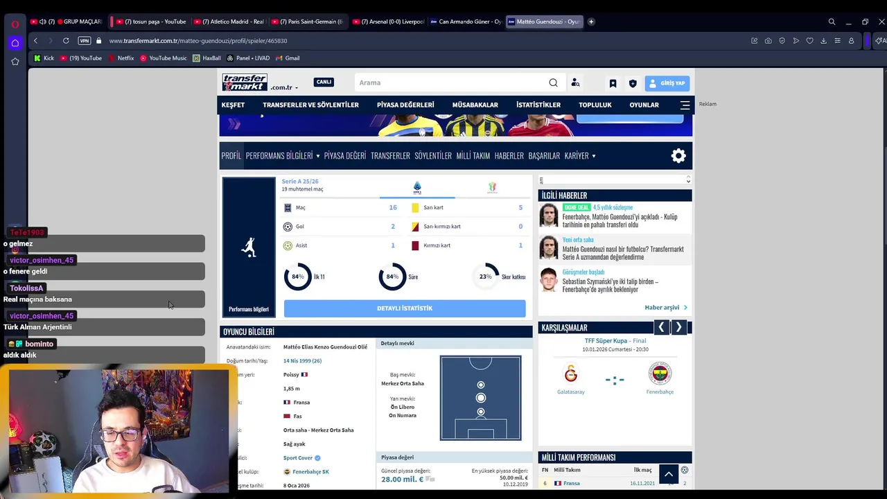Show next match in Karşılaşmalar

(x=678, y=327)
